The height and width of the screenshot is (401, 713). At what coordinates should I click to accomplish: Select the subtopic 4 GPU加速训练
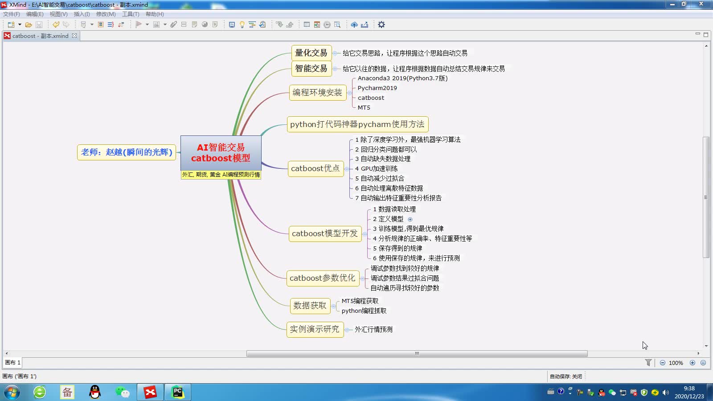(377, 168)
